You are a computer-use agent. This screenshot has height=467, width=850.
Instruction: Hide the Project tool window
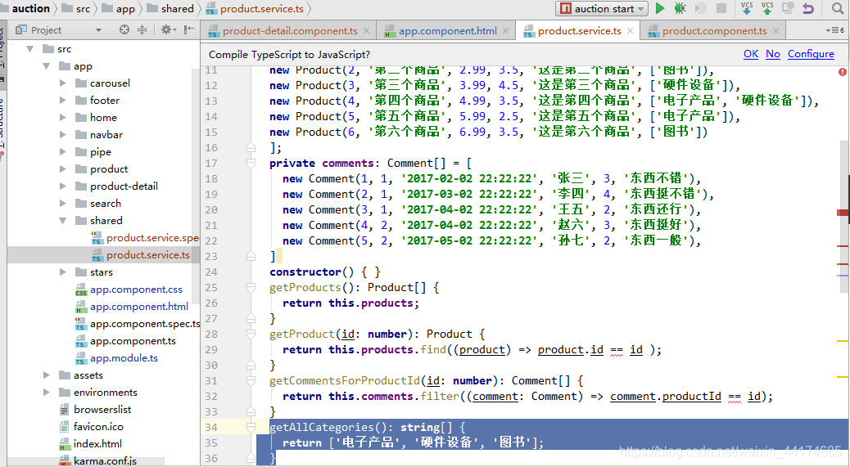[x=188, y=29]
